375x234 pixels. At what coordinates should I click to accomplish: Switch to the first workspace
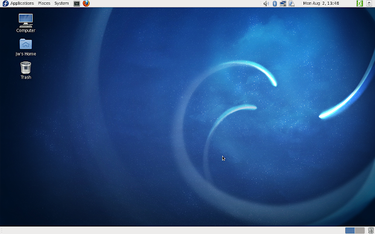(x=350, y=230)
